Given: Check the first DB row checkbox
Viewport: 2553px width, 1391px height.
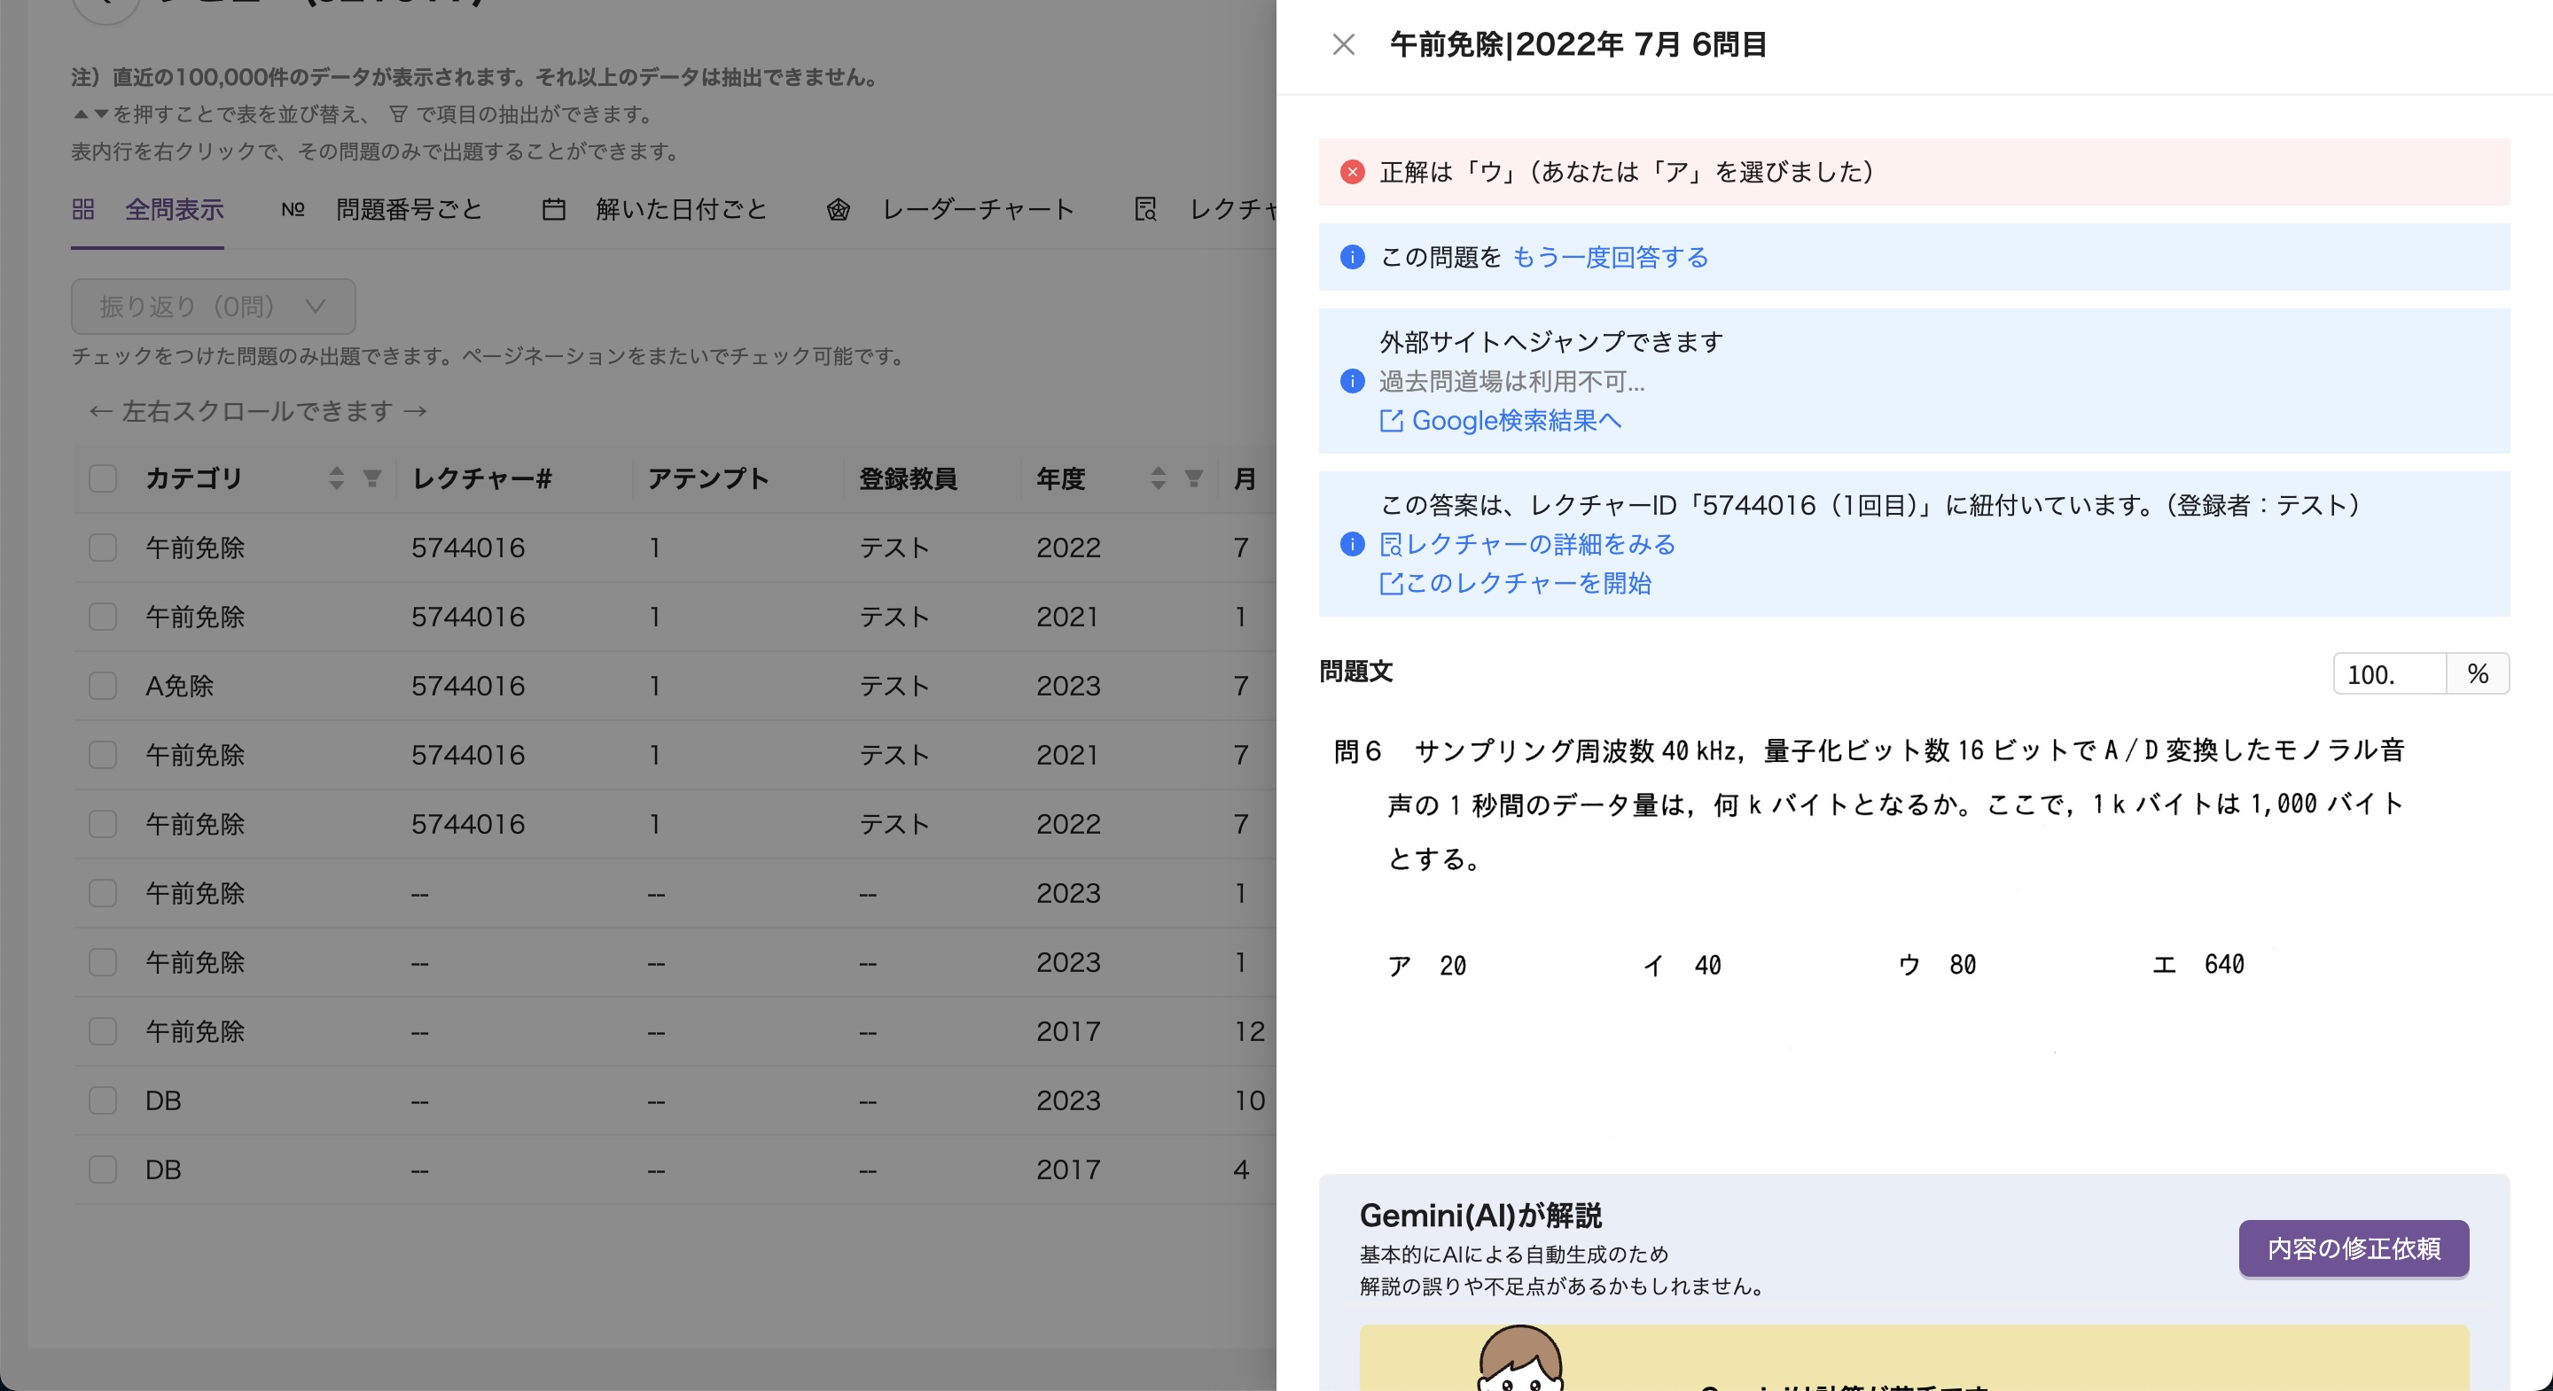Looking at the screenshot, I should [103, 1100].
